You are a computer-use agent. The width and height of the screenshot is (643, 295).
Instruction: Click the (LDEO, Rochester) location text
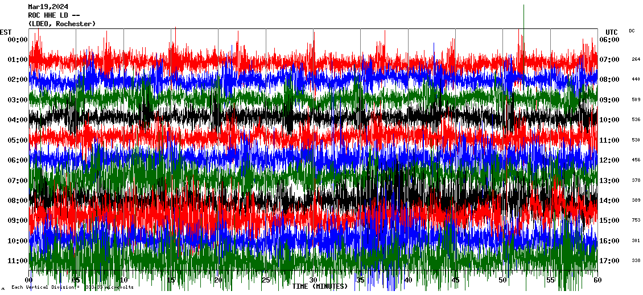tap(61, 24)
